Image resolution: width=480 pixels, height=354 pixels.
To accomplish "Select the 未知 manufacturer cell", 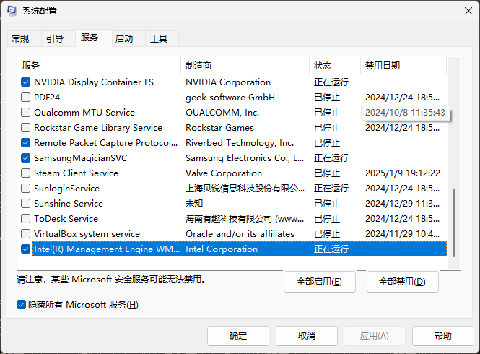I will pyautogui.click(x=194, y=204).
